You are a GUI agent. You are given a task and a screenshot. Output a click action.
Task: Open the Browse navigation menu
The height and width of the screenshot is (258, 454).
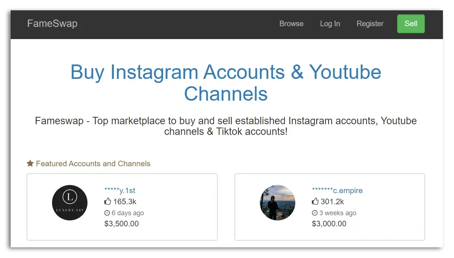click(291, 24)
